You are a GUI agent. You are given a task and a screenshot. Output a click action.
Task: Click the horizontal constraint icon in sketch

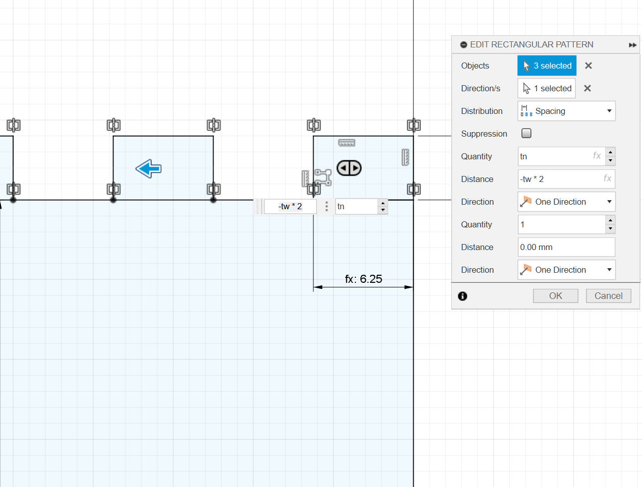pos(347,143)
